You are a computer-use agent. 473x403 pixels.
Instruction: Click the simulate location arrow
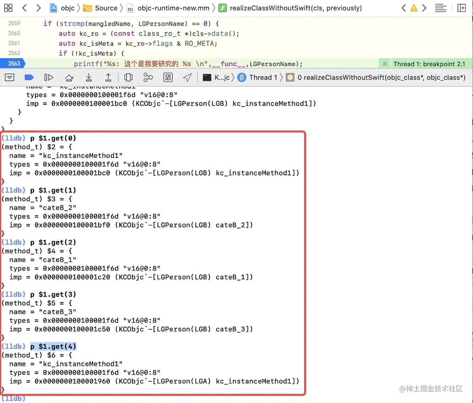[188, 78]
